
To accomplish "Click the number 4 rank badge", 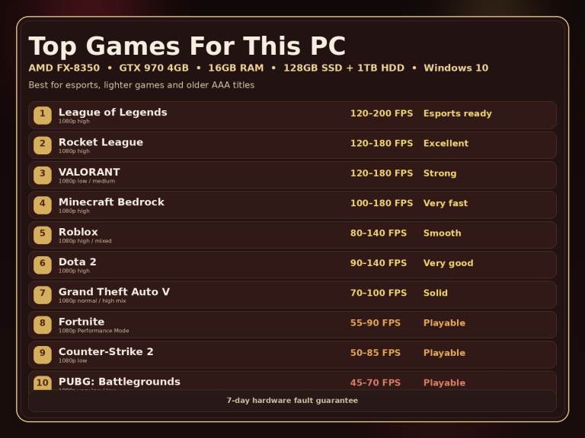I will tap(43, 205).
